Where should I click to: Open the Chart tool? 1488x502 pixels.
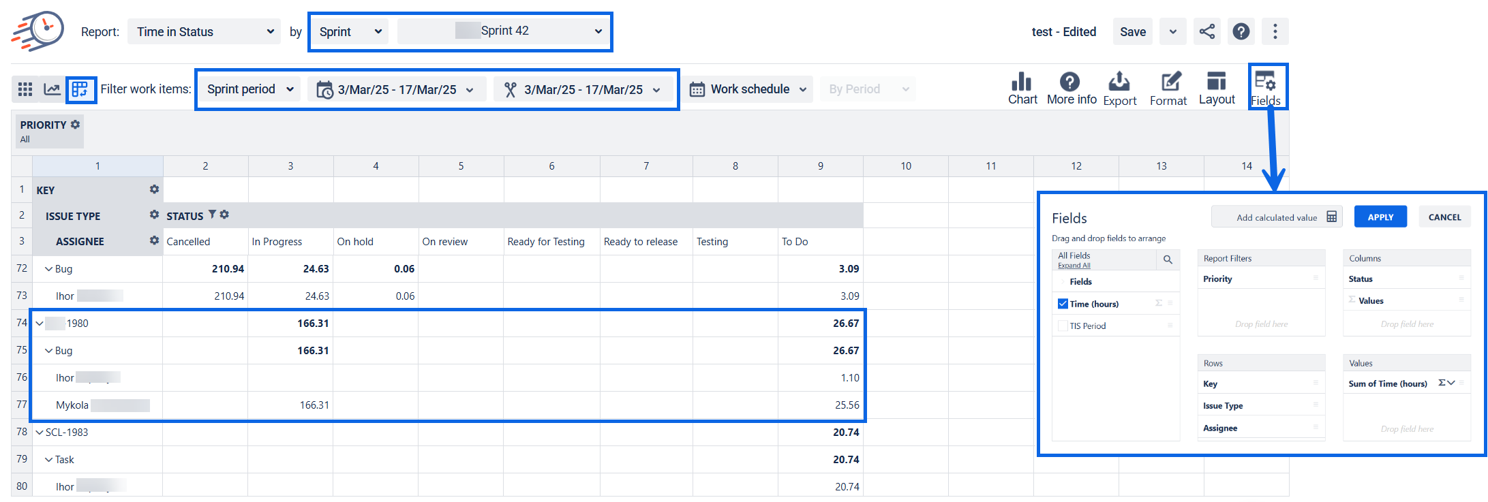click(1022, 89)
